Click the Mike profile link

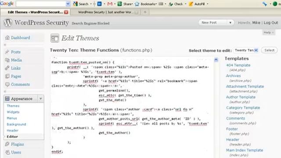point(256,23)
